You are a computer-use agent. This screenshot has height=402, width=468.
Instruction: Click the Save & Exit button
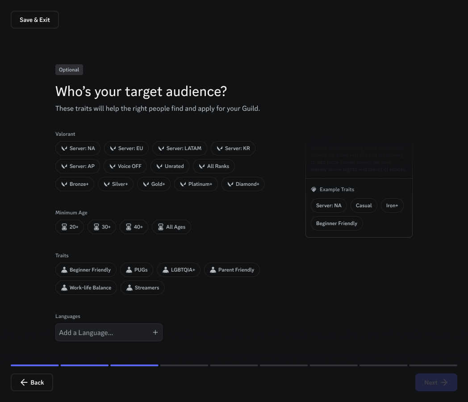pos(35,20)
